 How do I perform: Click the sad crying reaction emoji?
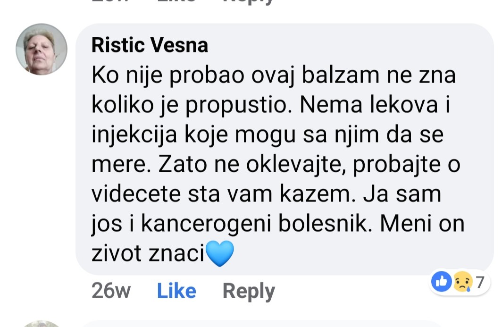[463, 282]
